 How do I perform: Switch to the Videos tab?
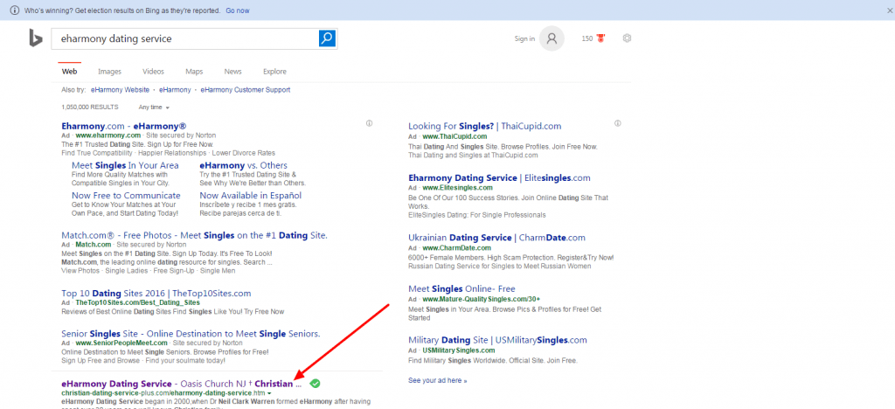[154, 72]
